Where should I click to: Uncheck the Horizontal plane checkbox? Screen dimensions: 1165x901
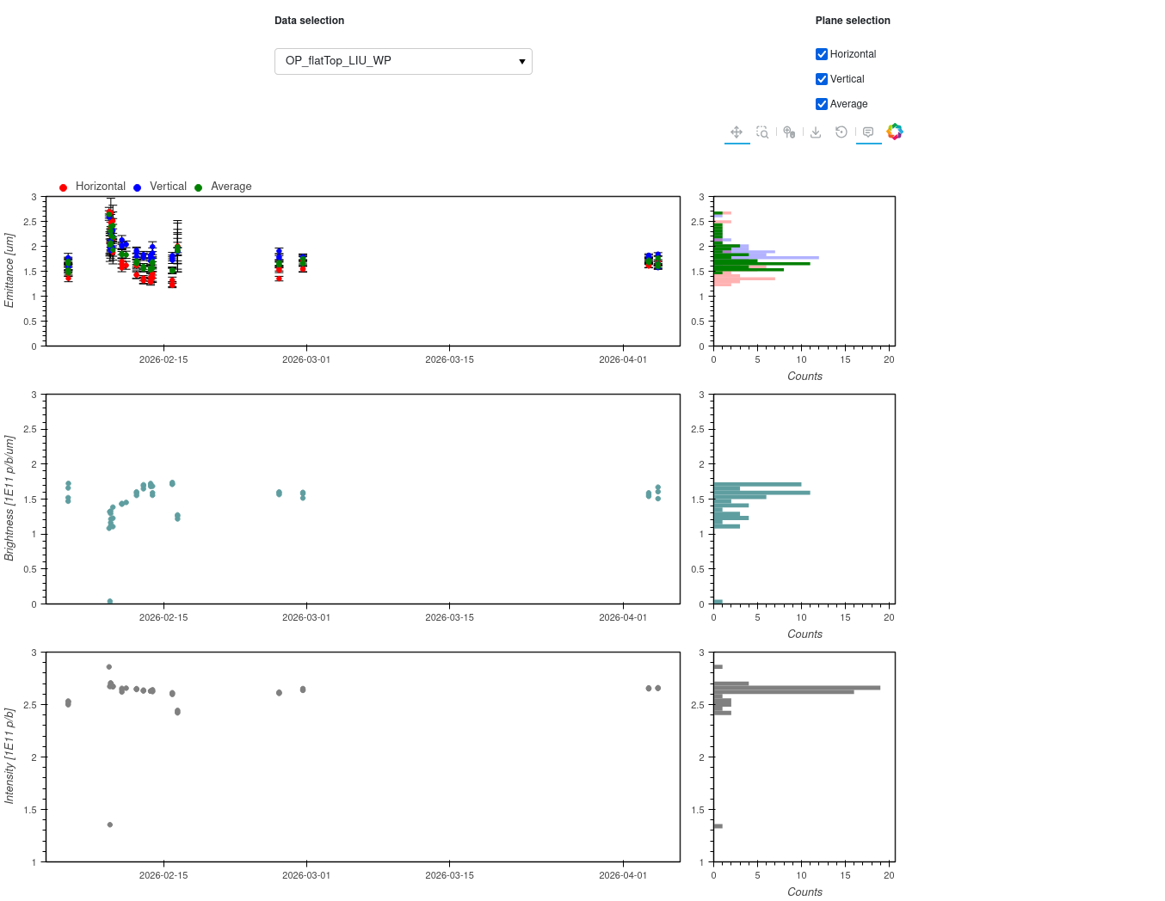point(822,54)
